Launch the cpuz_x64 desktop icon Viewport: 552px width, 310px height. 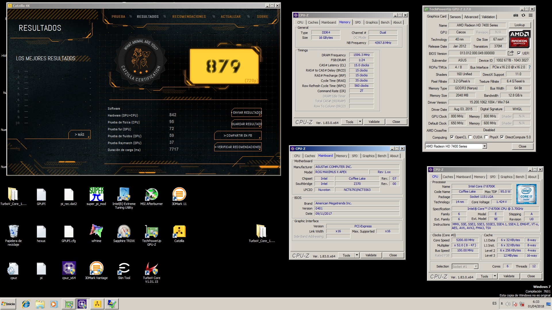69,271
